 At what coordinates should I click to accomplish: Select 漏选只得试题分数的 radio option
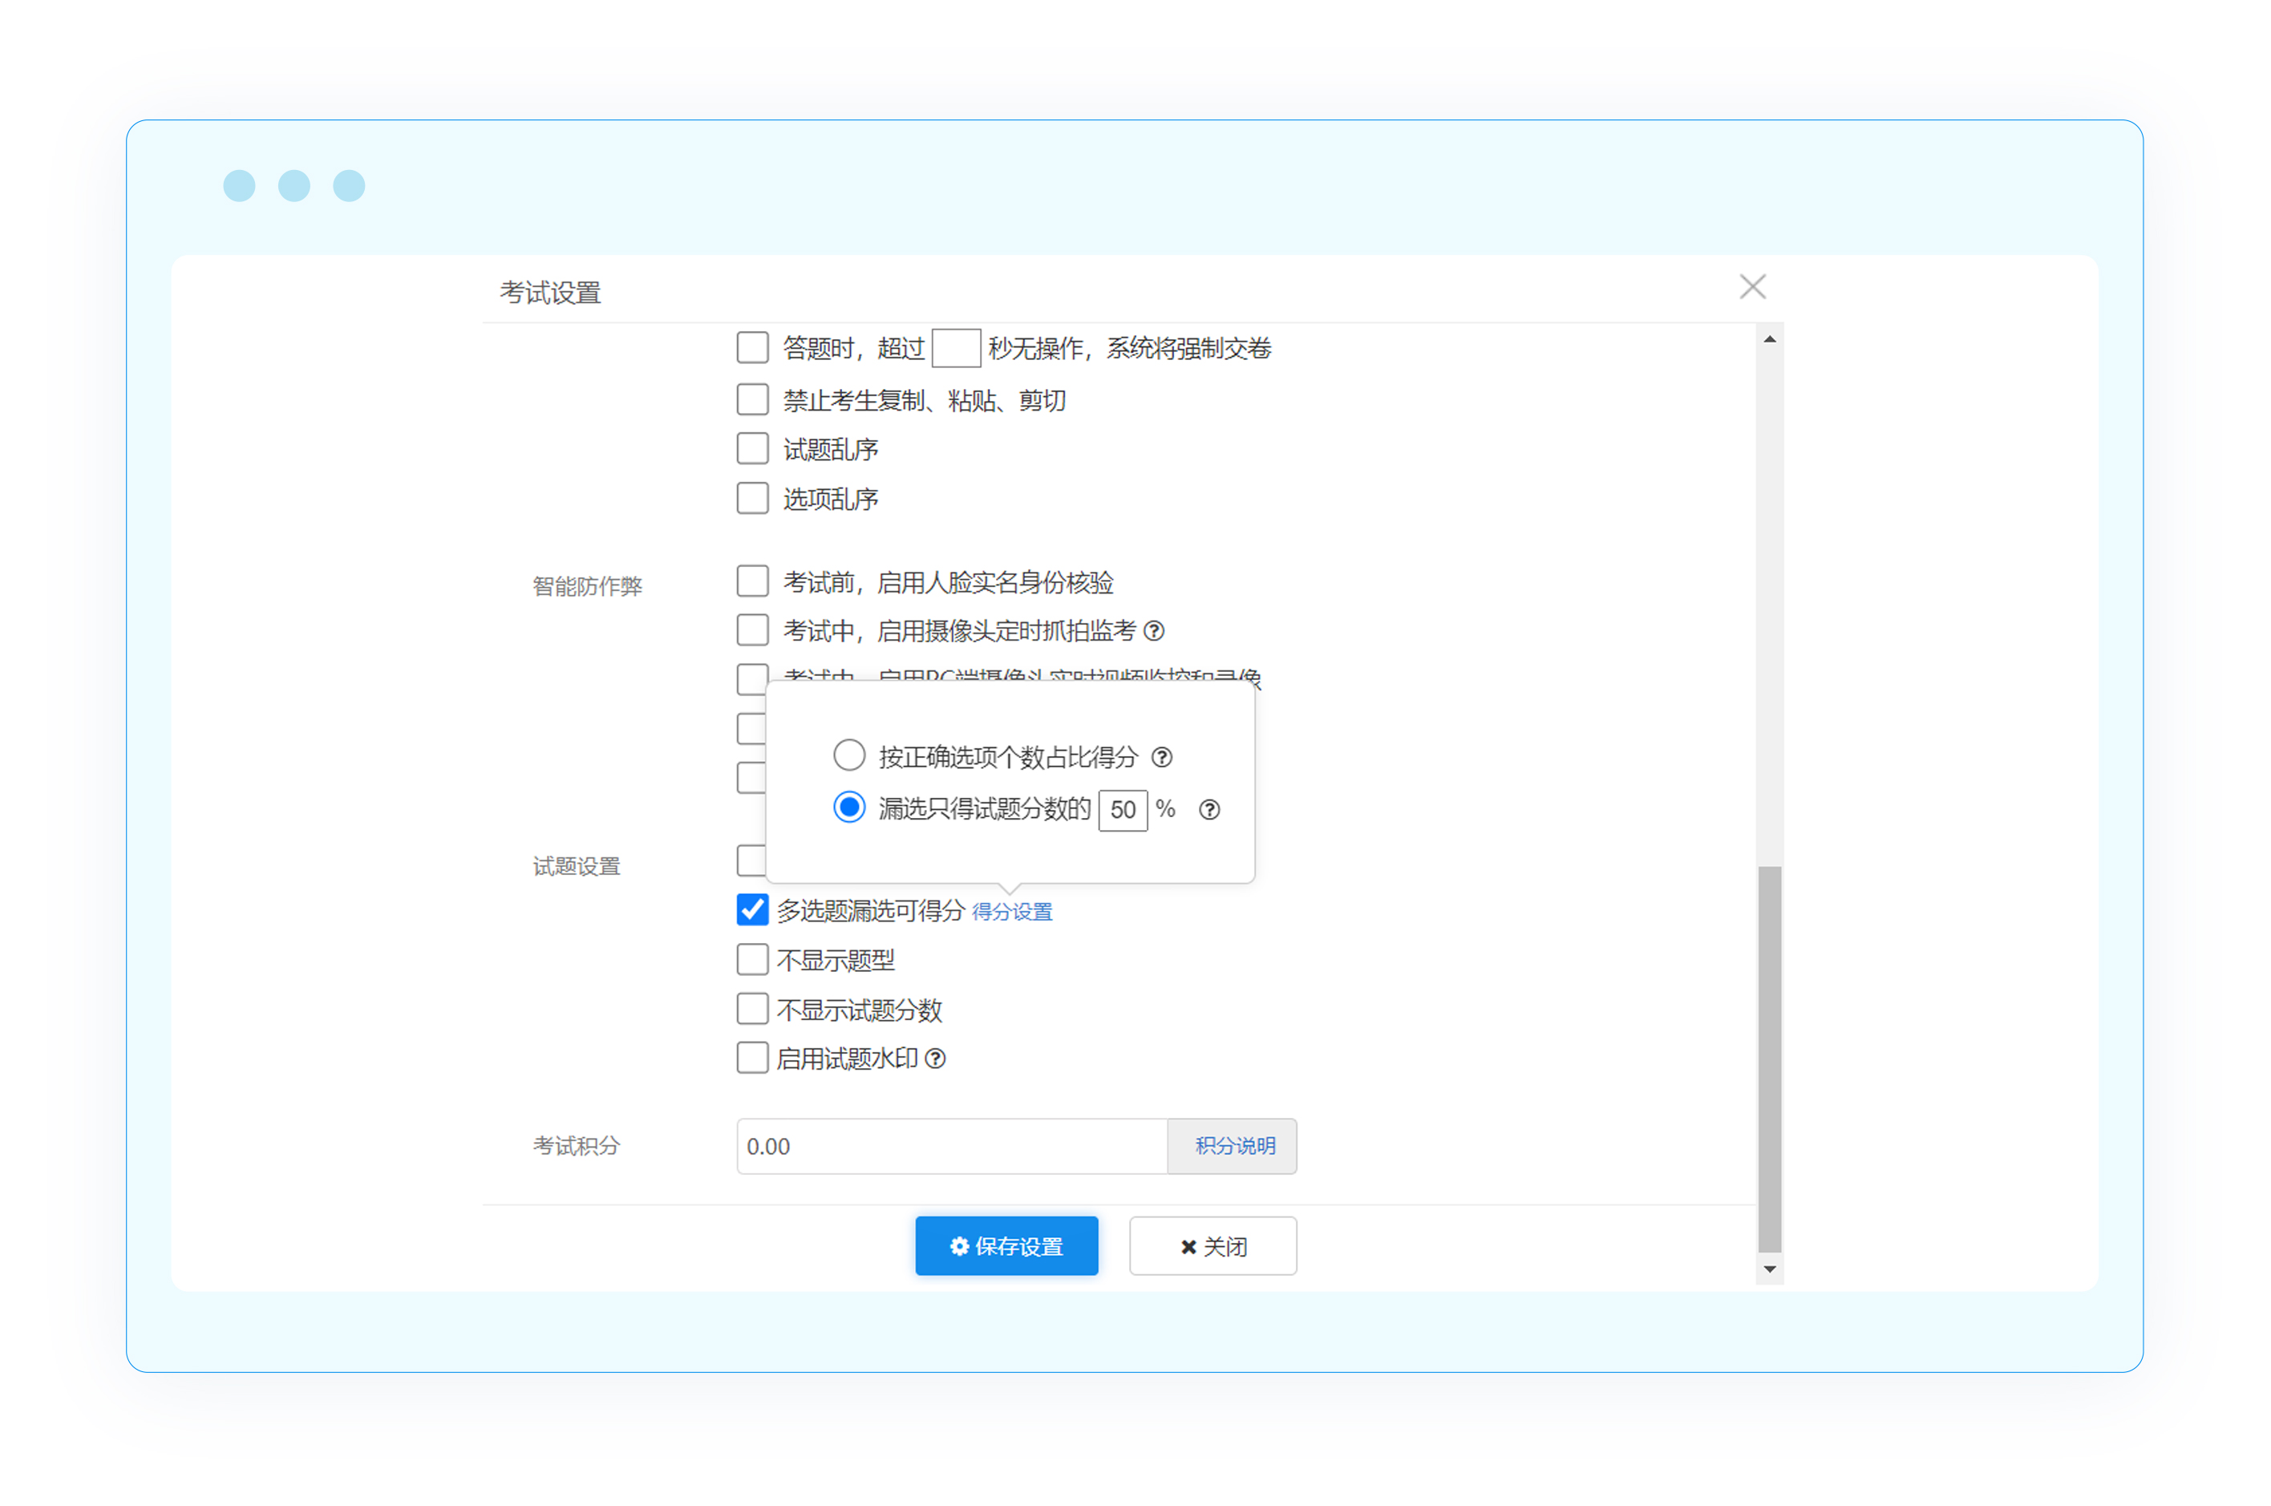(x=849, y=808)
